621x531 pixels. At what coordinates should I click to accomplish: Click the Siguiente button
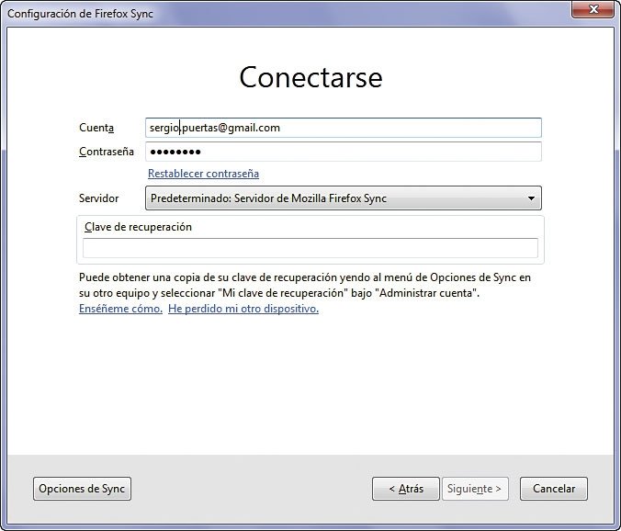coord(475,489)
